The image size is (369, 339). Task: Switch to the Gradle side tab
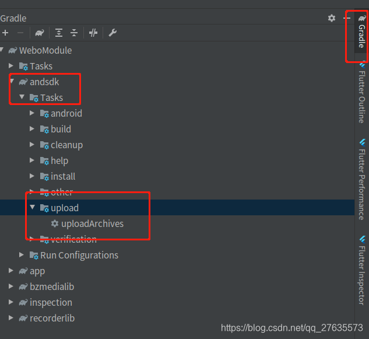(x=361, y=32)
